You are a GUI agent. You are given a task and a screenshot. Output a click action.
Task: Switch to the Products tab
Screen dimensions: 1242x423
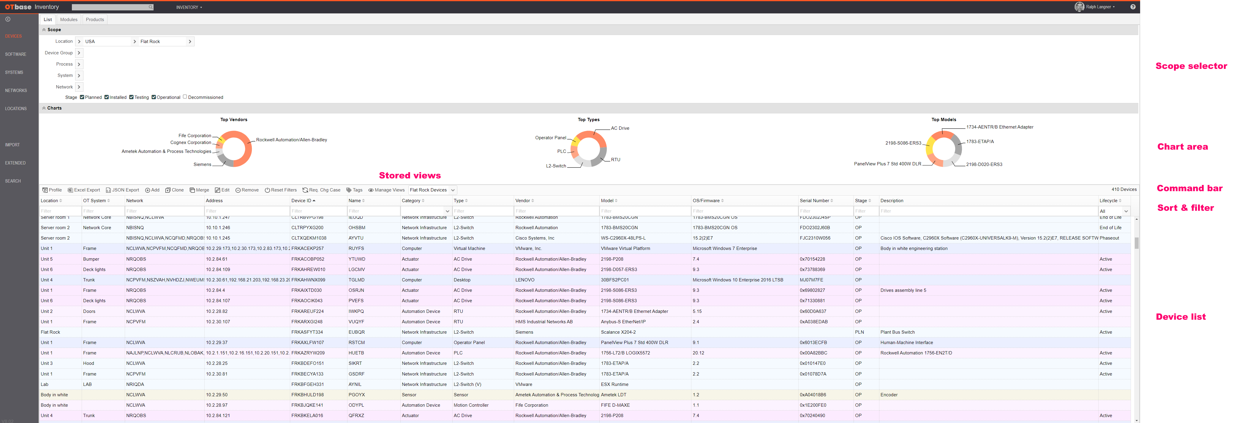point(95,20)
